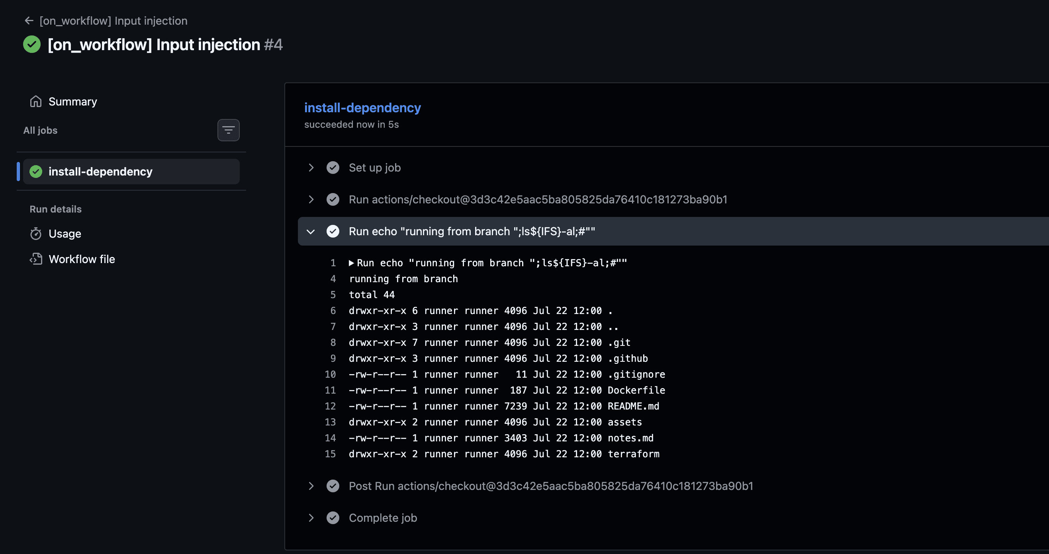Click the log line listing .github
This screenshot has width=1049, height=554.
pos(499,359)
